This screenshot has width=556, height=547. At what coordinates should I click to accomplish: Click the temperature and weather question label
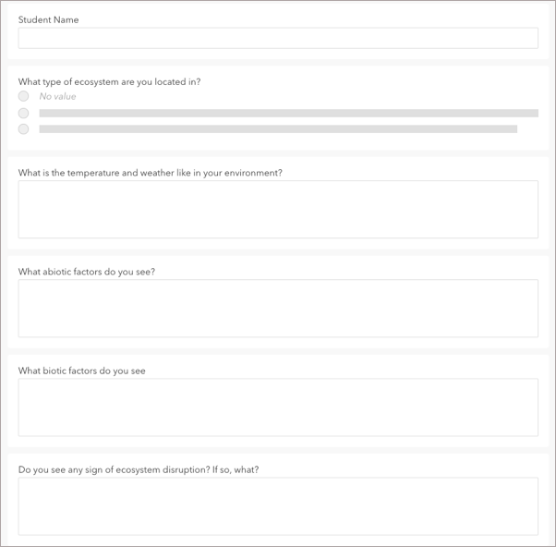[x=150, y=173]
